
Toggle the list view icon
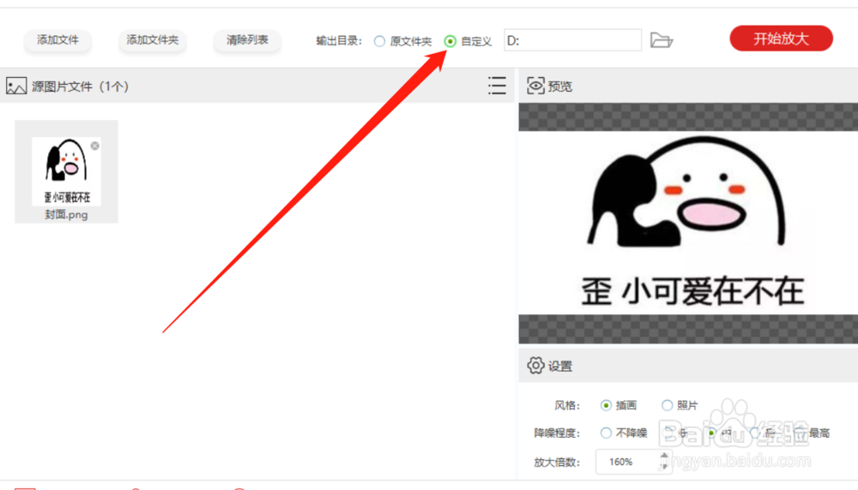(x=497, y=86)
